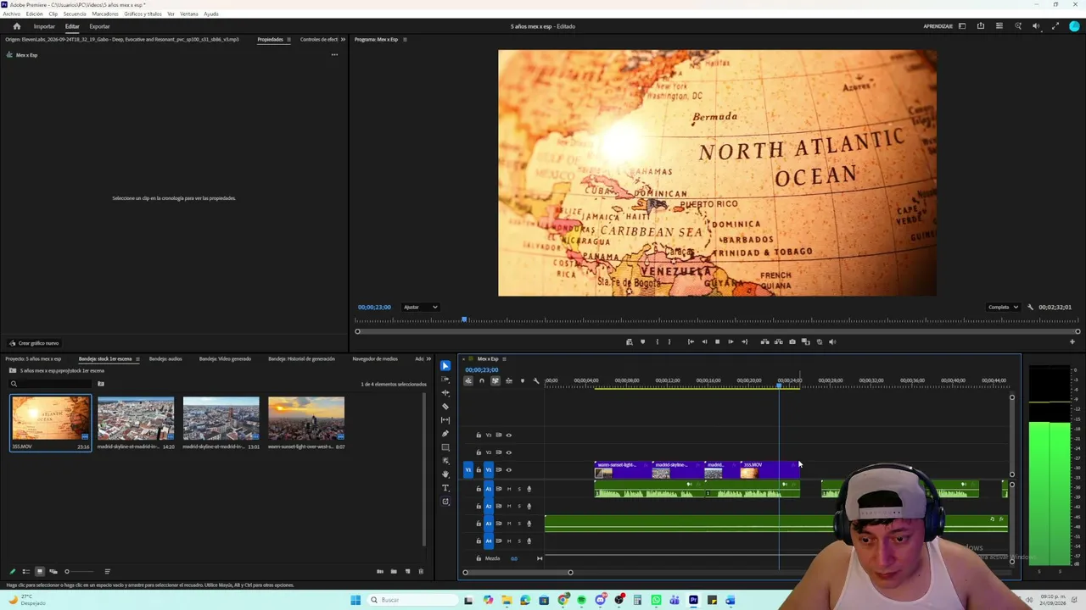Viewport: 1086px width, 610px height.
Task: Activate the Track Select Forward tool
Action: pyautogui.click(x=445, y=380)
